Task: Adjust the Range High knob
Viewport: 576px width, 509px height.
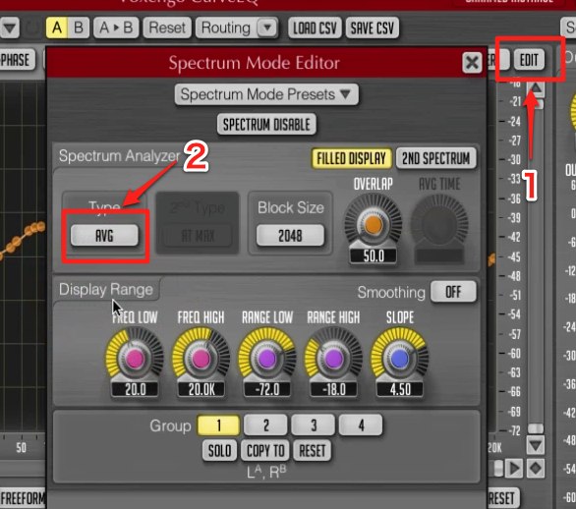Action: pyautogui.click(x=333, y=359)
